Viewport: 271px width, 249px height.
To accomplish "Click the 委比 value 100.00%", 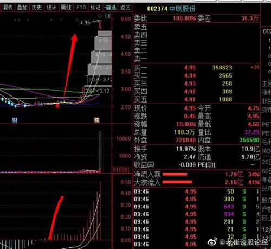I will (x=184, y=18).
